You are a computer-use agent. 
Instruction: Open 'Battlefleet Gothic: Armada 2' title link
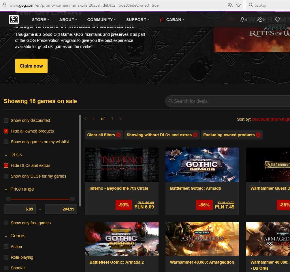[x=116, y=262]
